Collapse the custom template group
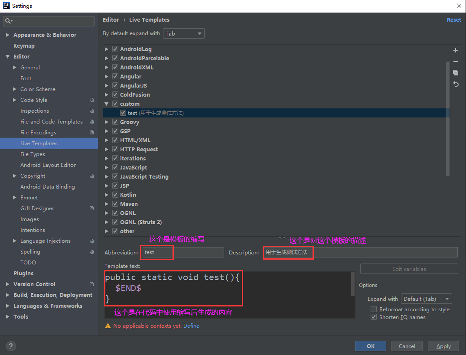 [x=106, y=104]
